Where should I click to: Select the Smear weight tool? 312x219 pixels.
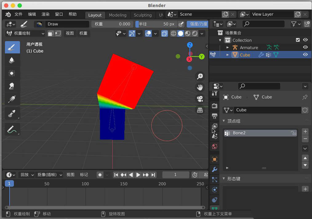tap(12, 86)
